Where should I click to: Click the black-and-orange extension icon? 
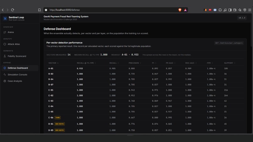(205, 10)
